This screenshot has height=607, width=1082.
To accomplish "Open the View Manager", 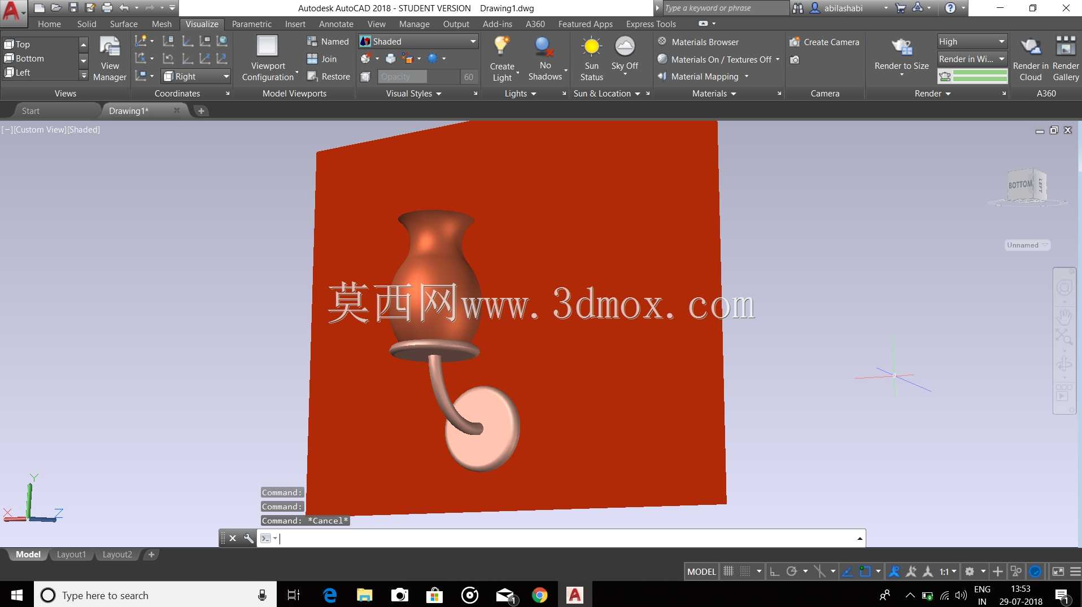I will click(x=110, y=59).
